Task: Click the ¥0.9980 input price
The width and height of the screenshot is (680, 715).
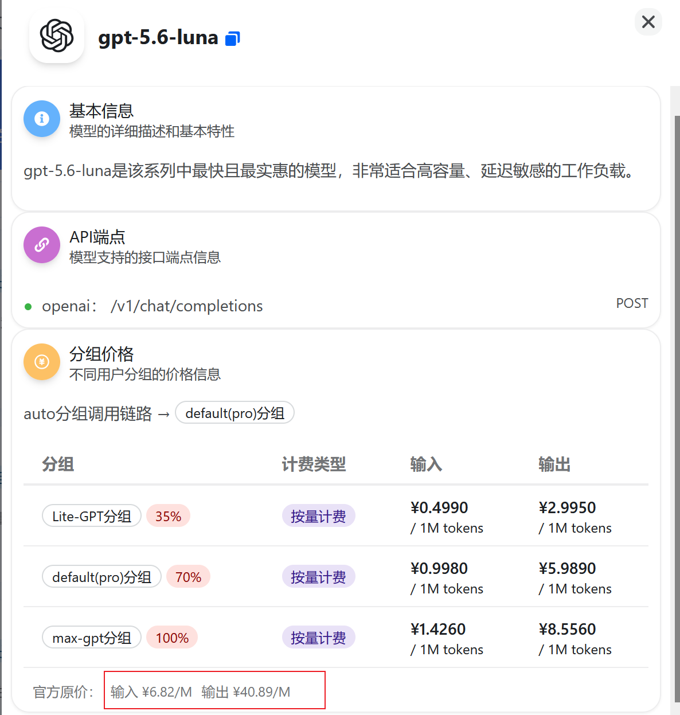Action: pyautogui.click(x=439, y=568)
